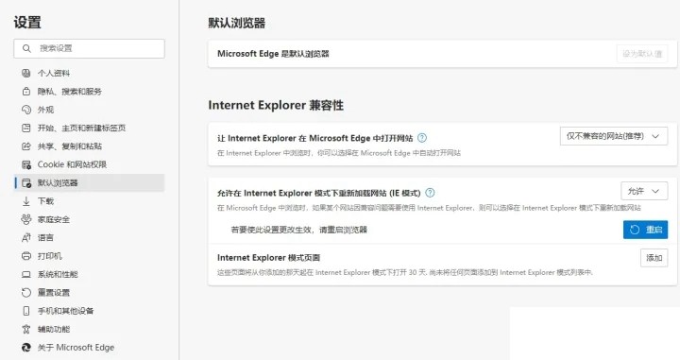
Task: Open 关于 Microsoft Edge page
Action: coord(90,348)
